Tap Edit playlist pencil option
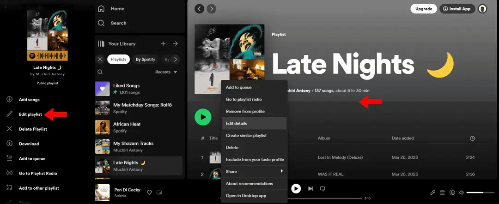The image size is (499, 204). click(24, 114)
